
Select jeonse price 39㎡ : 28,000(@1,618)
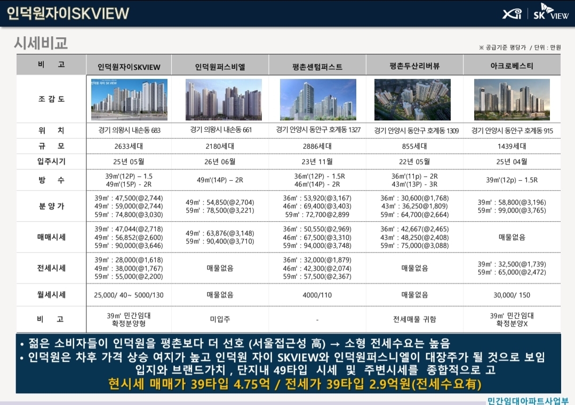click(x=129, y=260)
